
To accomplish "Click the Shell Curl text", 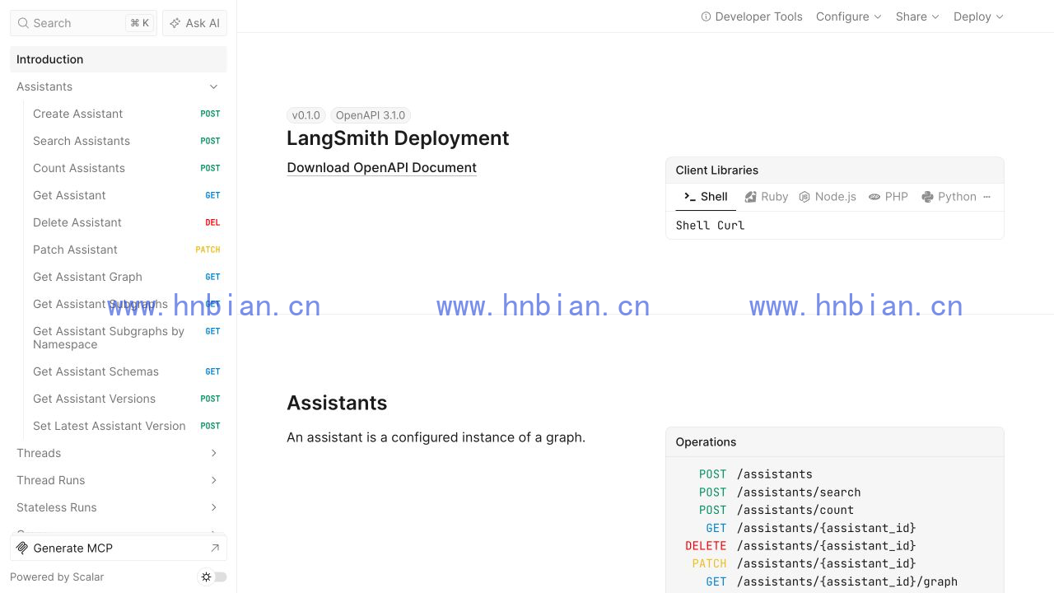I will [x=710, y=225].
